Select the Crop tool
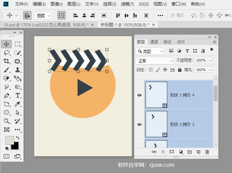Image resolution: width=232 pixels, height=173 pixels. click(7, 61)
